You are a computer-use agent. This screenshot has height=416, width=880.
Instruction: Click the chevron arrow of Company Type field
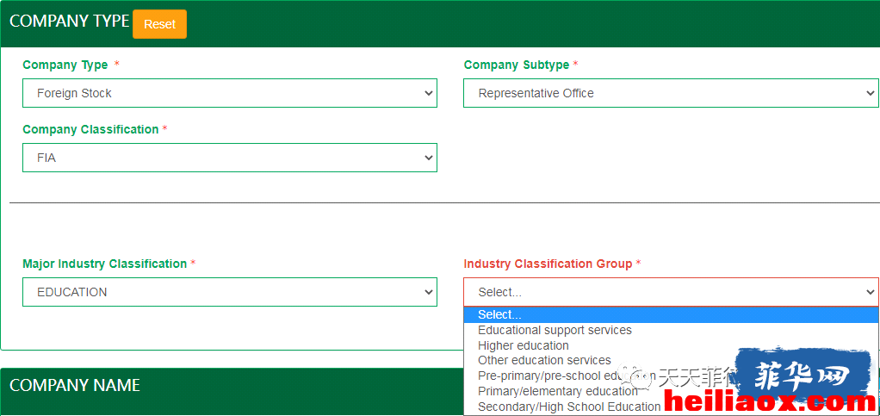tap(429, 93)
